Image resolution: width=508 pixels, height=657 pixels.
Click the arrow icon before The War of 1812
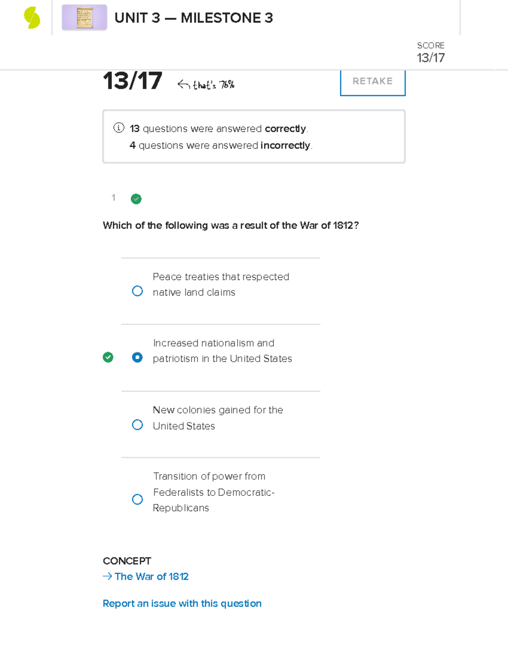(107, 576)
